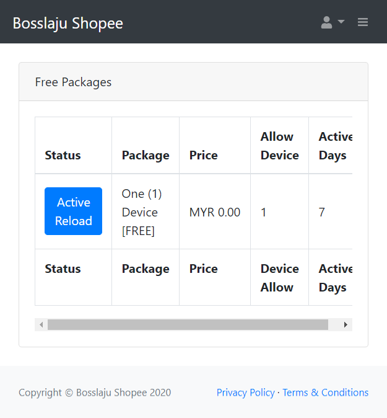Click the scrollbar right arrow

coord(346,325)
